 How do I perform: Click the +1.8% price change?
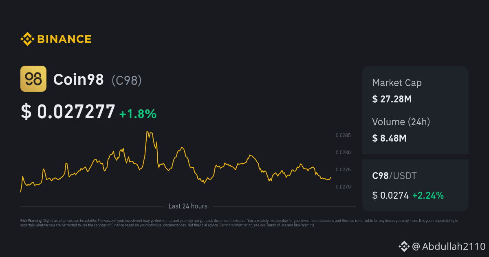[138, 114]
